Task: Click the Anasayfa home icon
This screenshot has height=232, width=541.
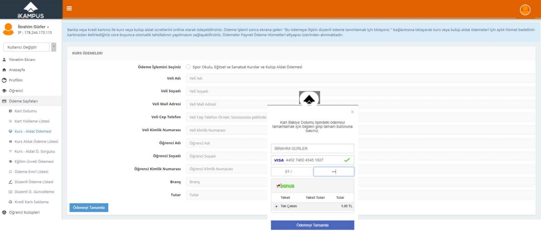Action: click(4, 70)
